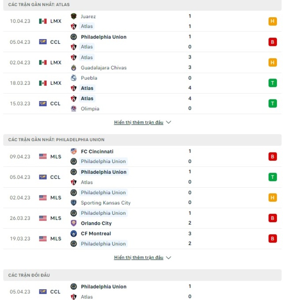Viewport: 283px width, 300px height.
Task: Open 'Hiển thị thêm trận đấu' under Philadelphia Union
Action: click(x=139, y=258)
